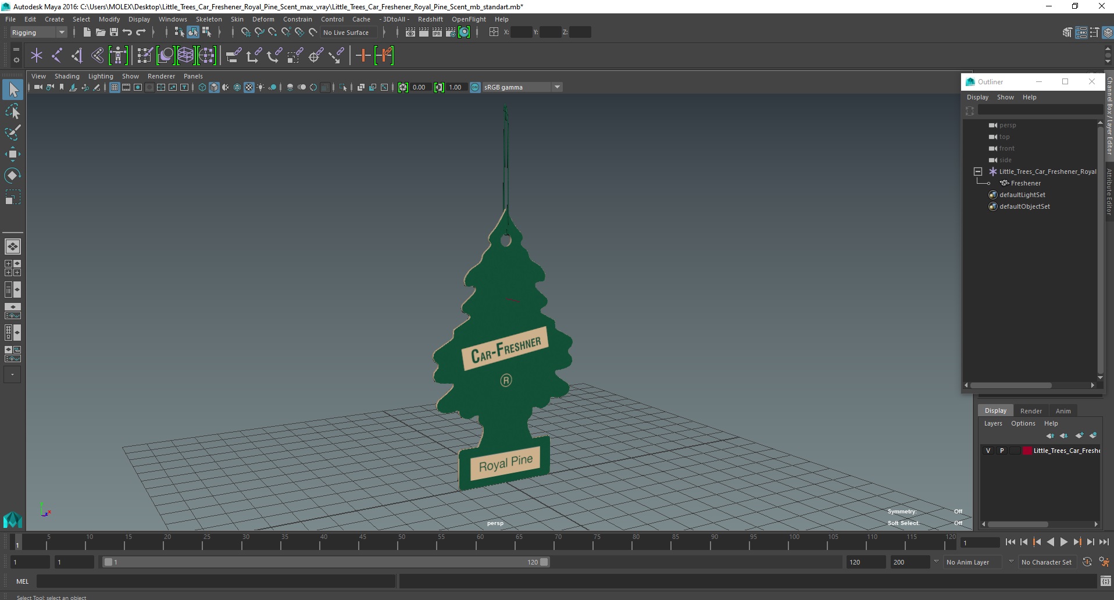
Task: Create a new empty display layer
Action: 1080,435
